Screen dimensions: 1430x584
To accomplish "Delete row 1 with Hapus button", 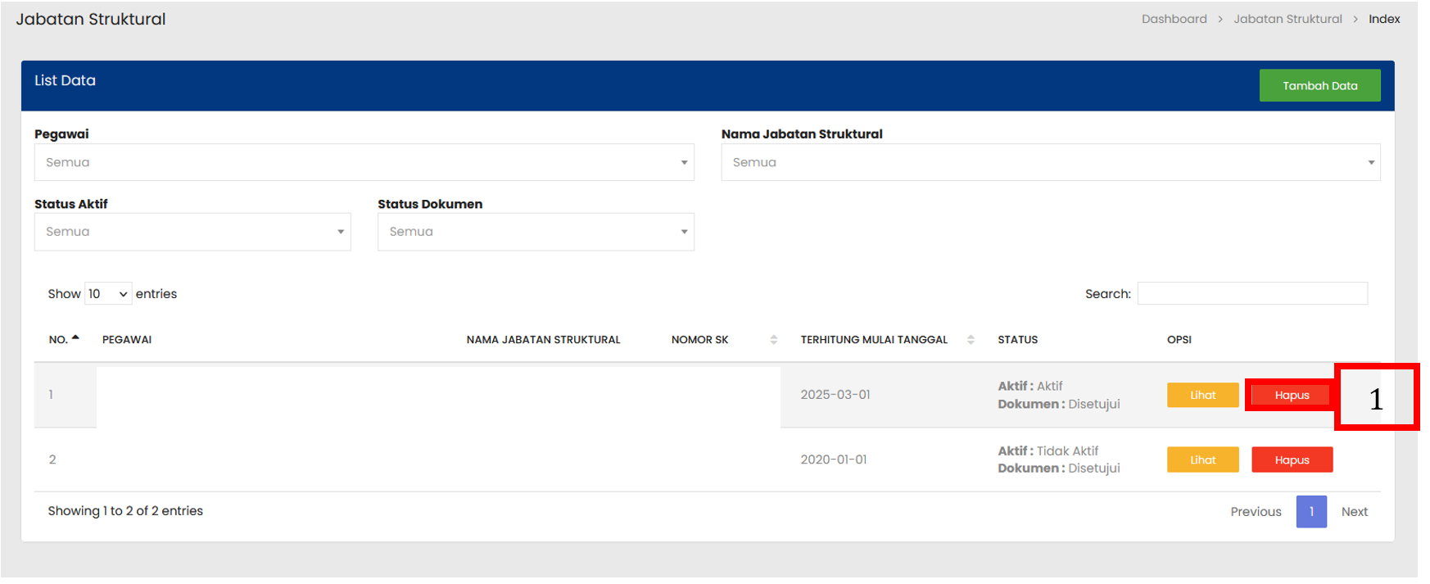I will (1291, 396).
